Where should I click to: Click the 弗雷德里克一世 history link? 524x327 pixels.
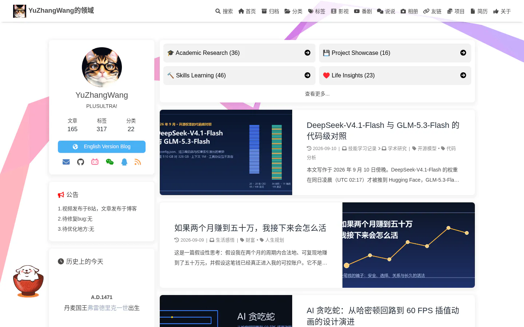pos(108,308)
